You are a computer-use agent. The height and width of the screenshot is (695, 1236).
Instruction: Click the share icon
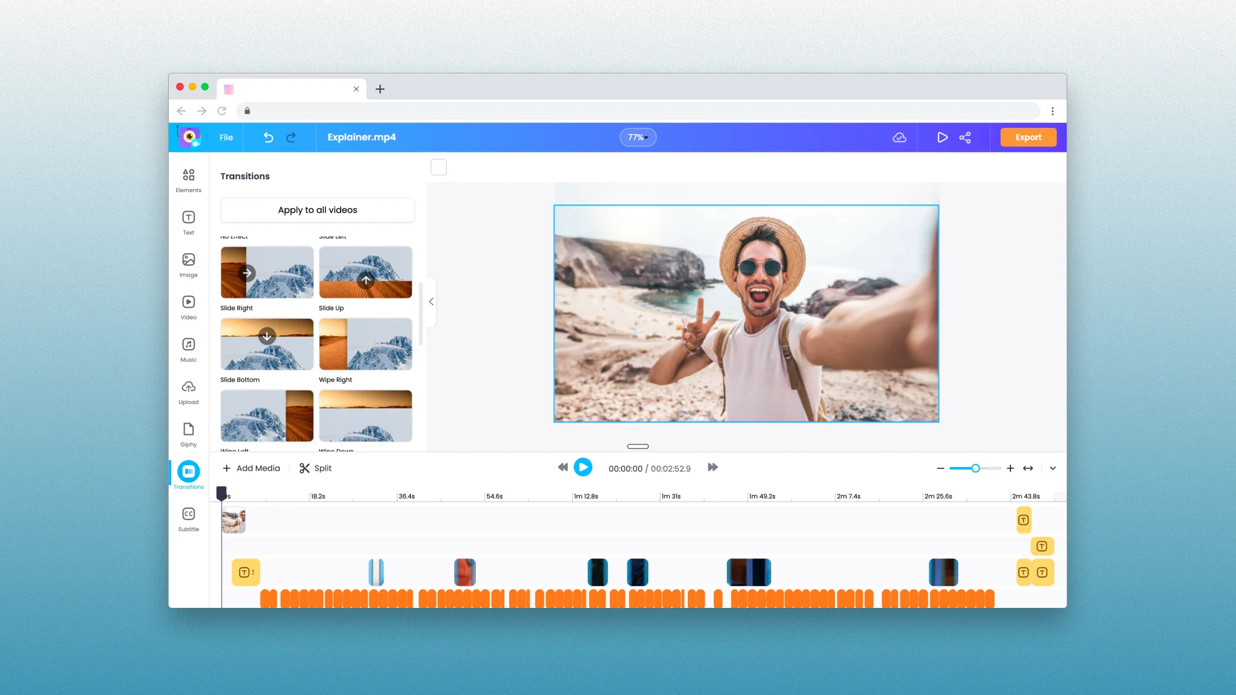tap(965, 137)
